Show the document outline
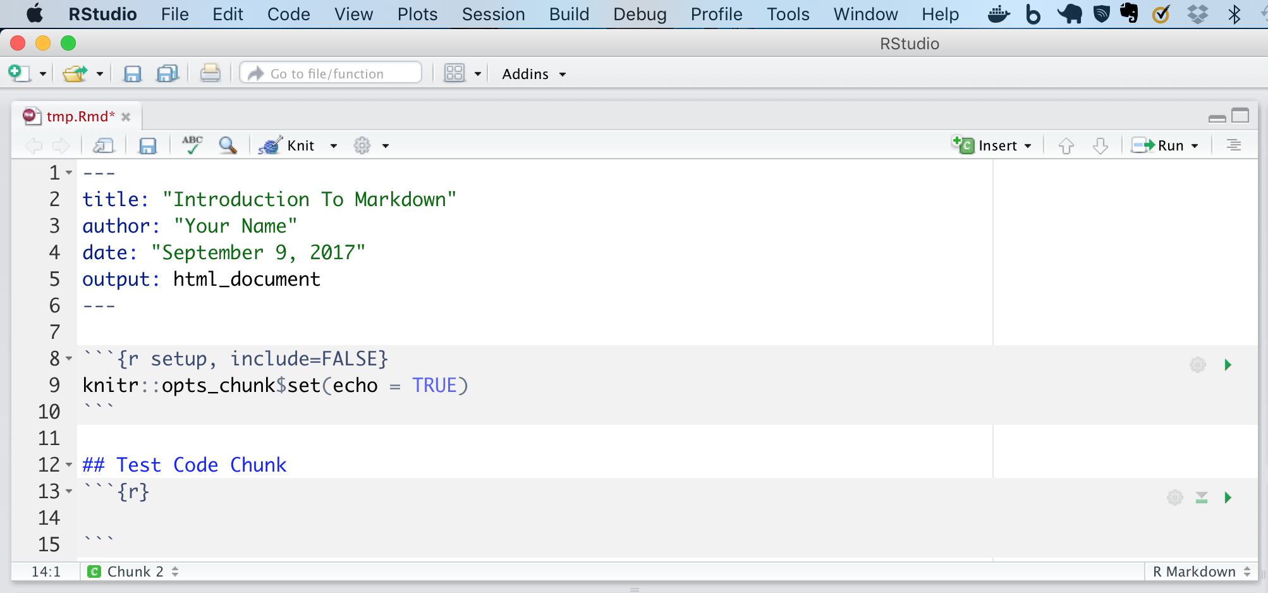 [1234, 145]
